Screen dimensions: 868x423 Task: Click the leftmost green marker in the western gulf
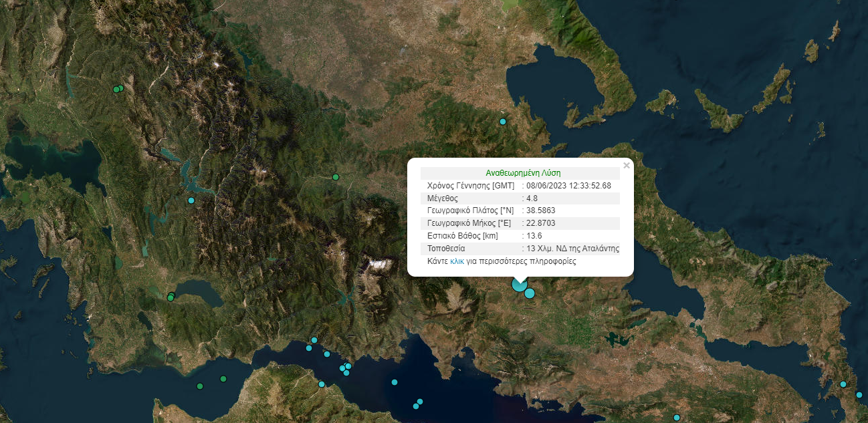click(200, 386)
